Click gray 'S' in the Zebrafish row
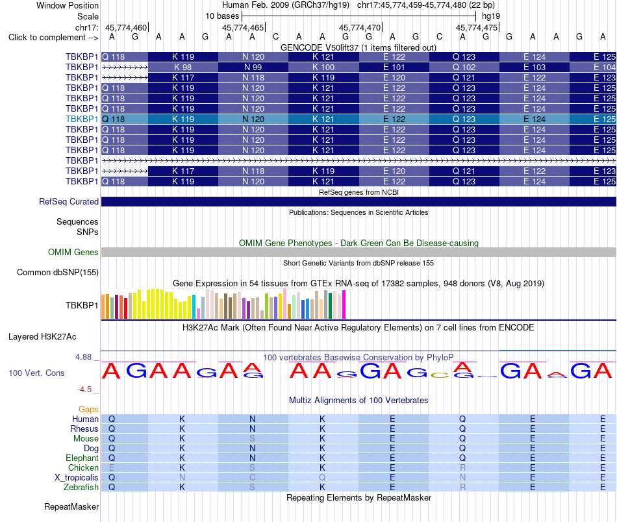The width and height of the screenshot is (617, 522). tap(252, 487)
